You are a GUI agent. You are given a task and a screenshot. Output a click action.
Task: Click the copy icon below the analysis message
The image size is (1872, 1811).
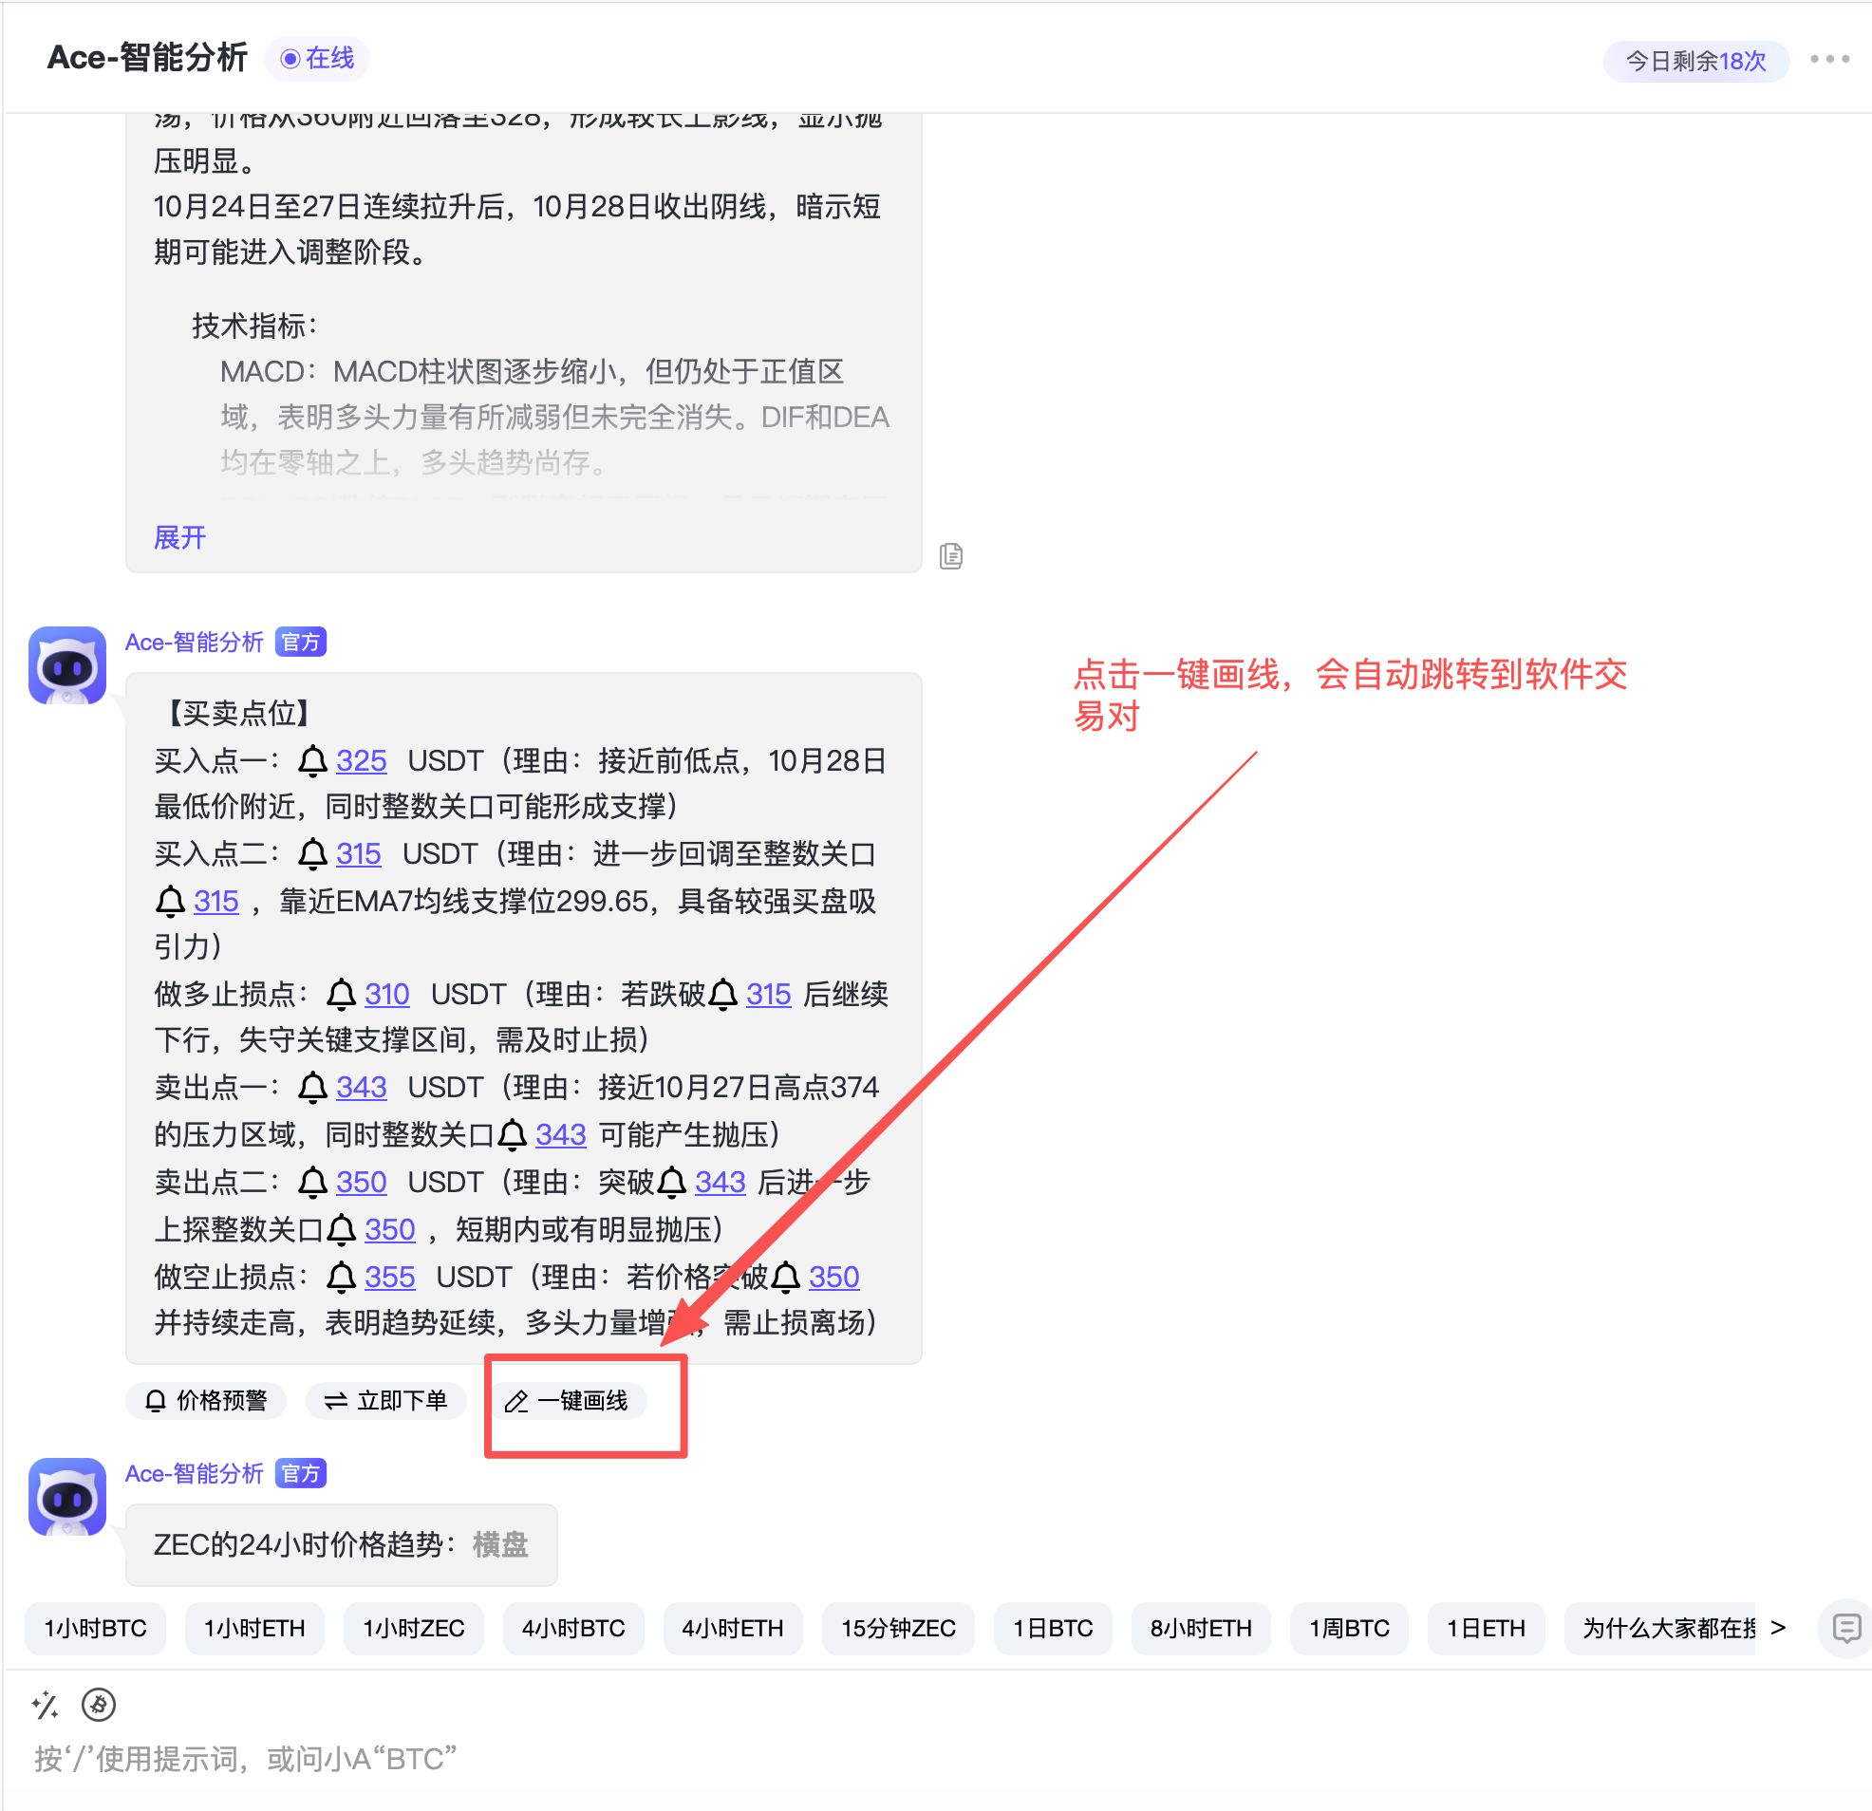[x=950, y=556]
